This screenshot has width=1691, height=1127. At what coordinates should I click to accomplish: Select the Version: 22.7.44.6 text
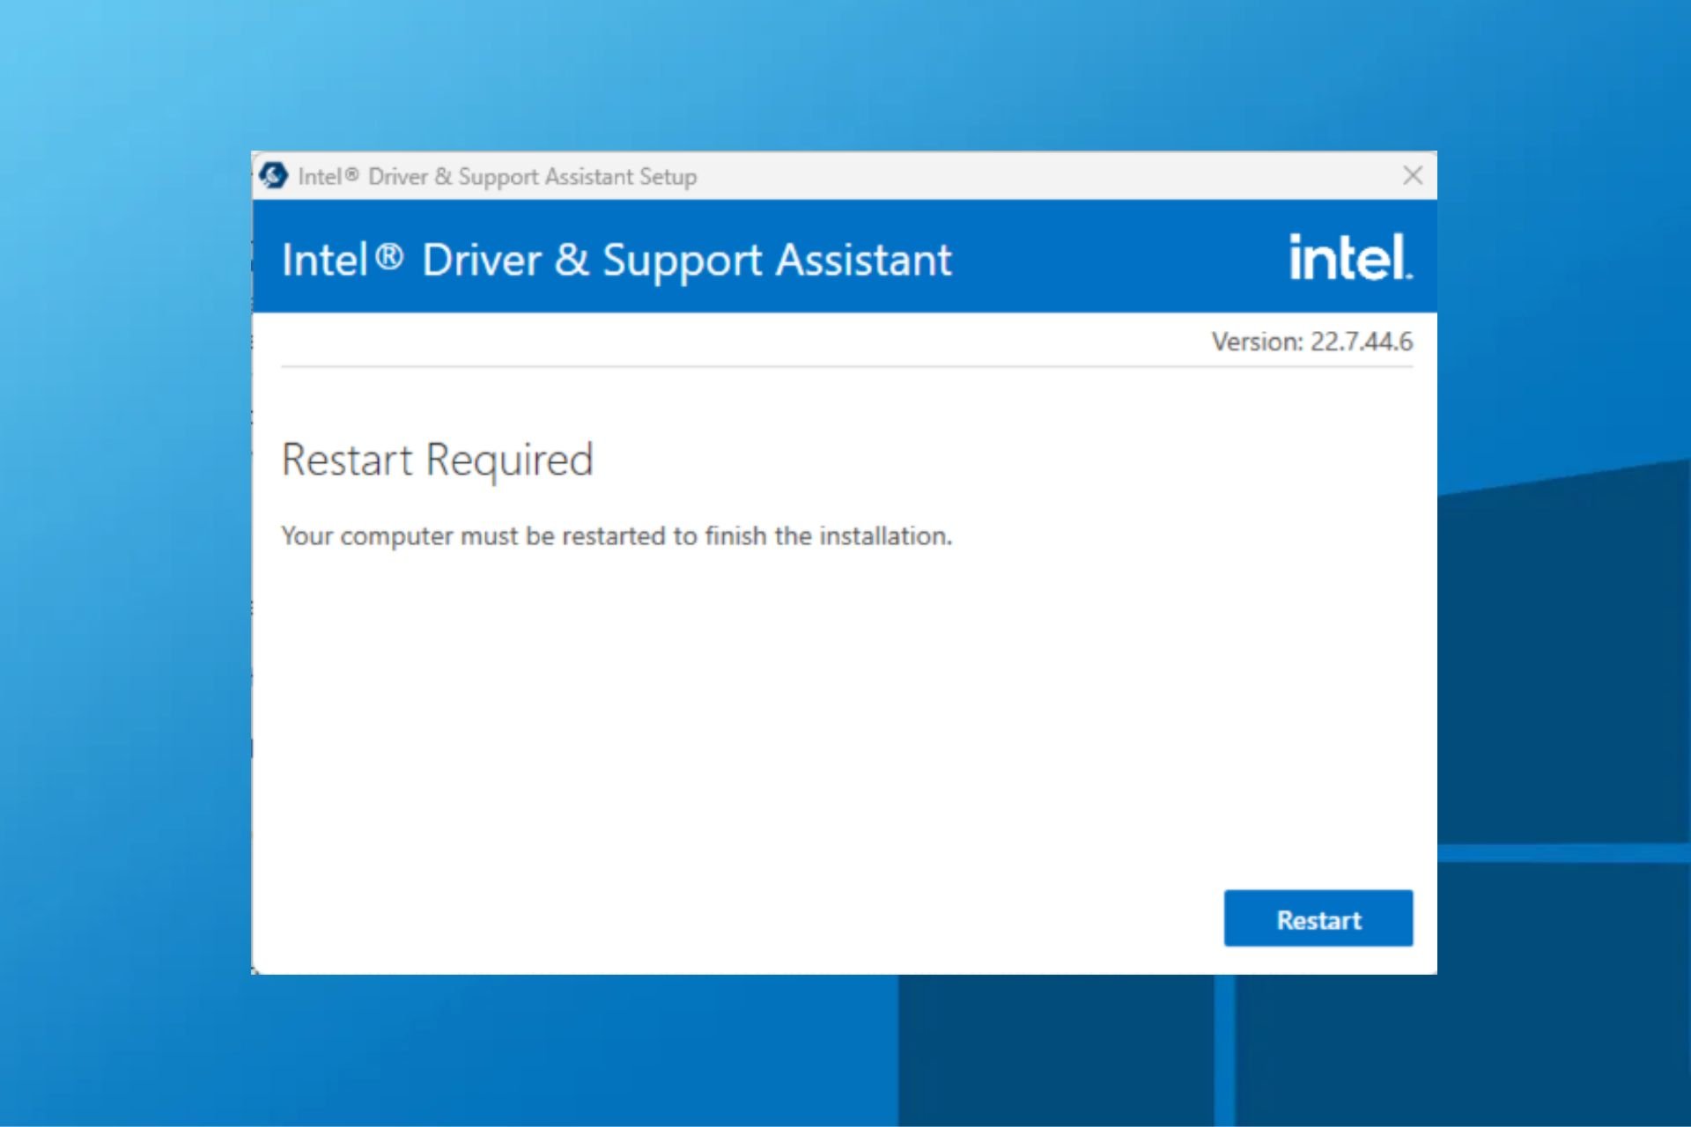click(x=1311, y=342)
